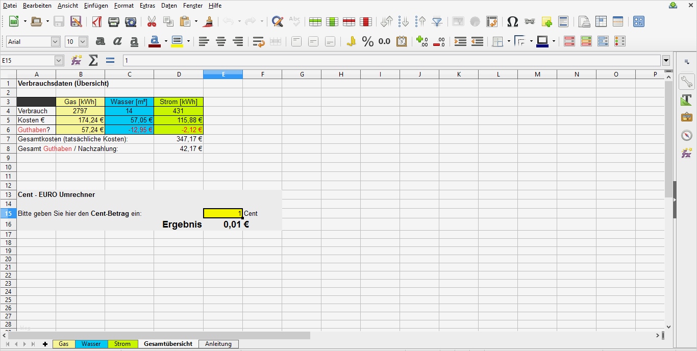The width and height of the screenshot is (697, 351).
Task: Apply yellow background color
Action: coord(177,41)
